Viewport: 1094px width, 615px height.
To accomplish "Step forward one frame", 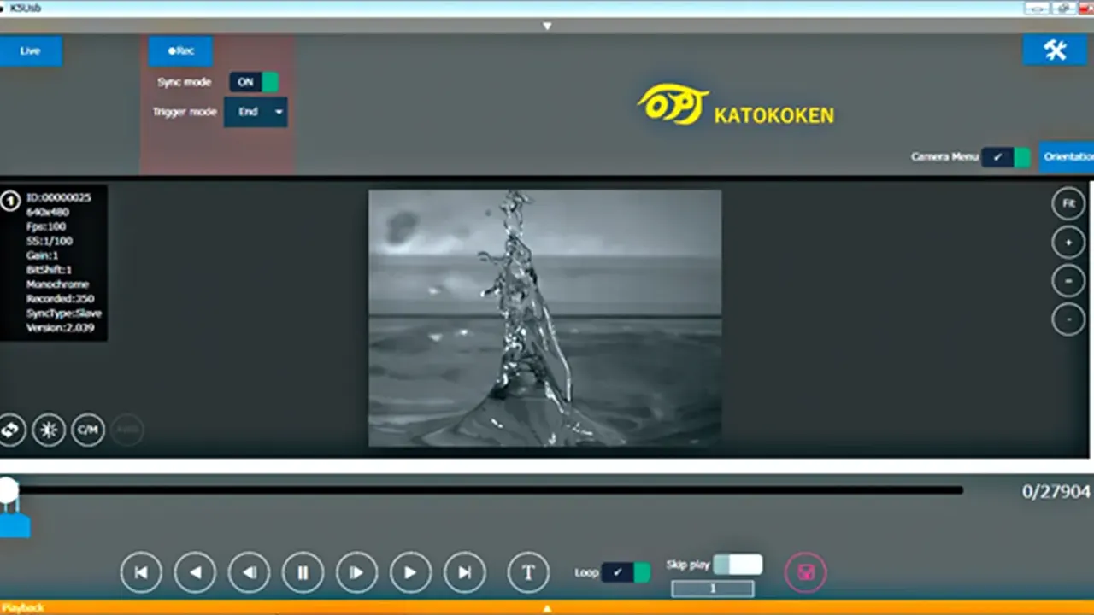I will coord(357,572).
